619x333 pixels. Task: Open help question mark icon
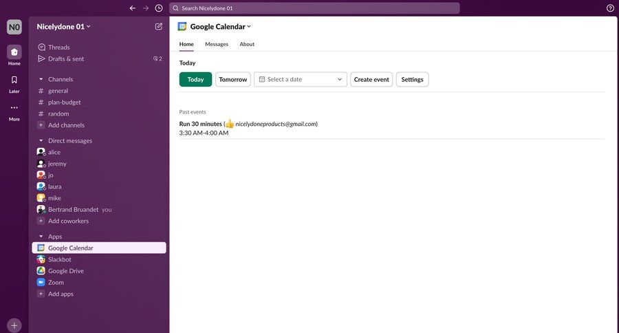coord(610,8)
